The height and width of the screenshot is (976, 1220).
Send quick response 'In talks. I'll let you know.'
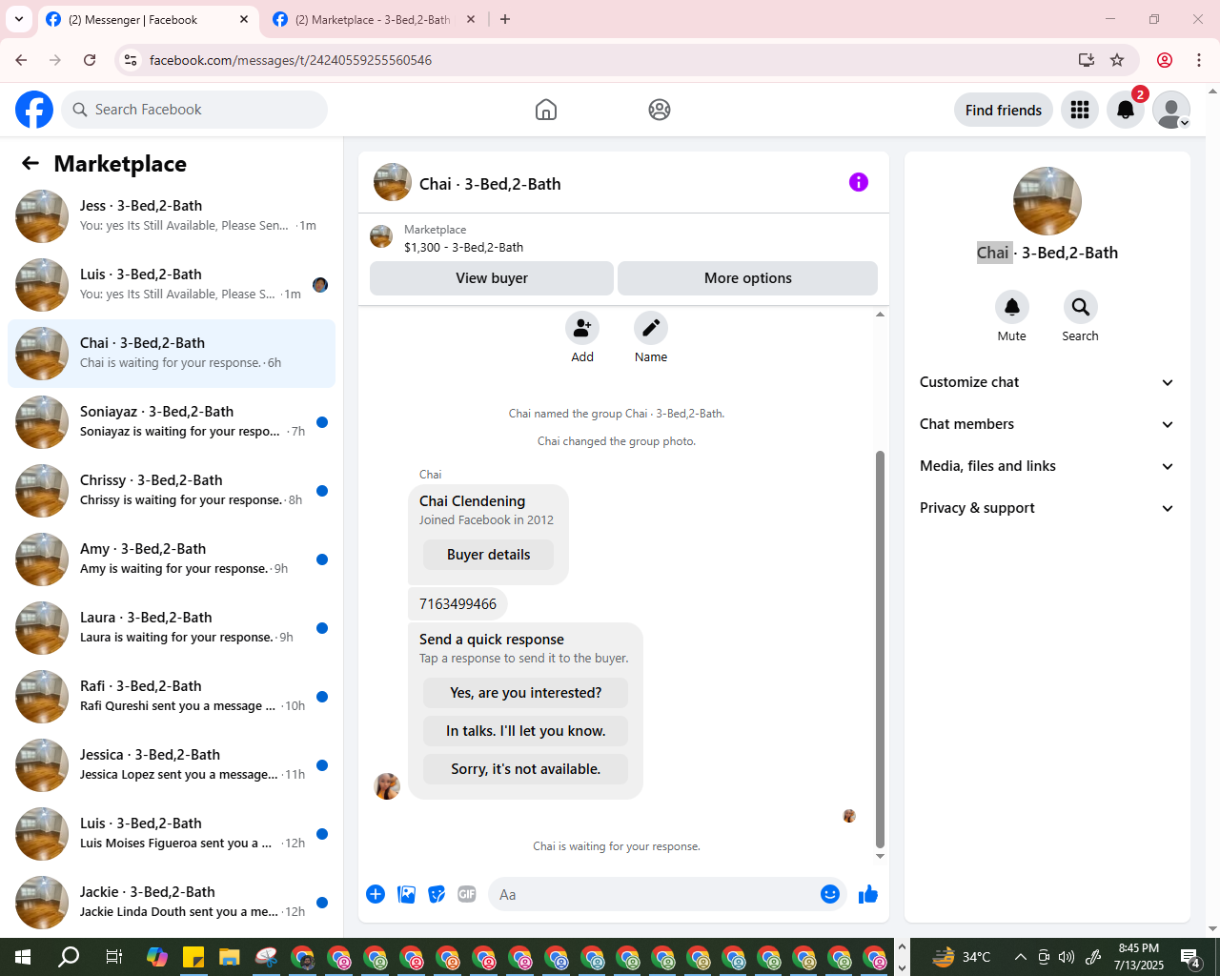click(526, 731)
